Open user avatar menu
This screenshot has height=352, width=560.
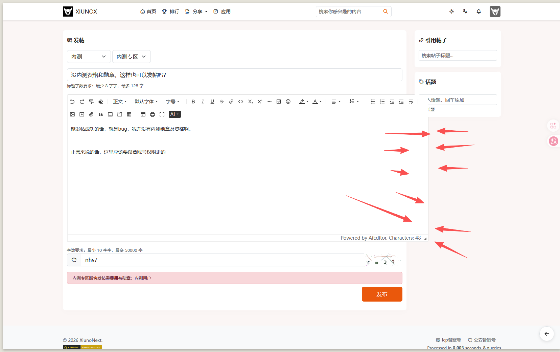[495, 12]
